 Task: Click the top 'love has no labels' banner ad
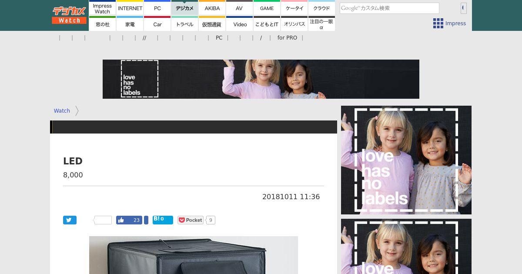(x=261, y=79)
